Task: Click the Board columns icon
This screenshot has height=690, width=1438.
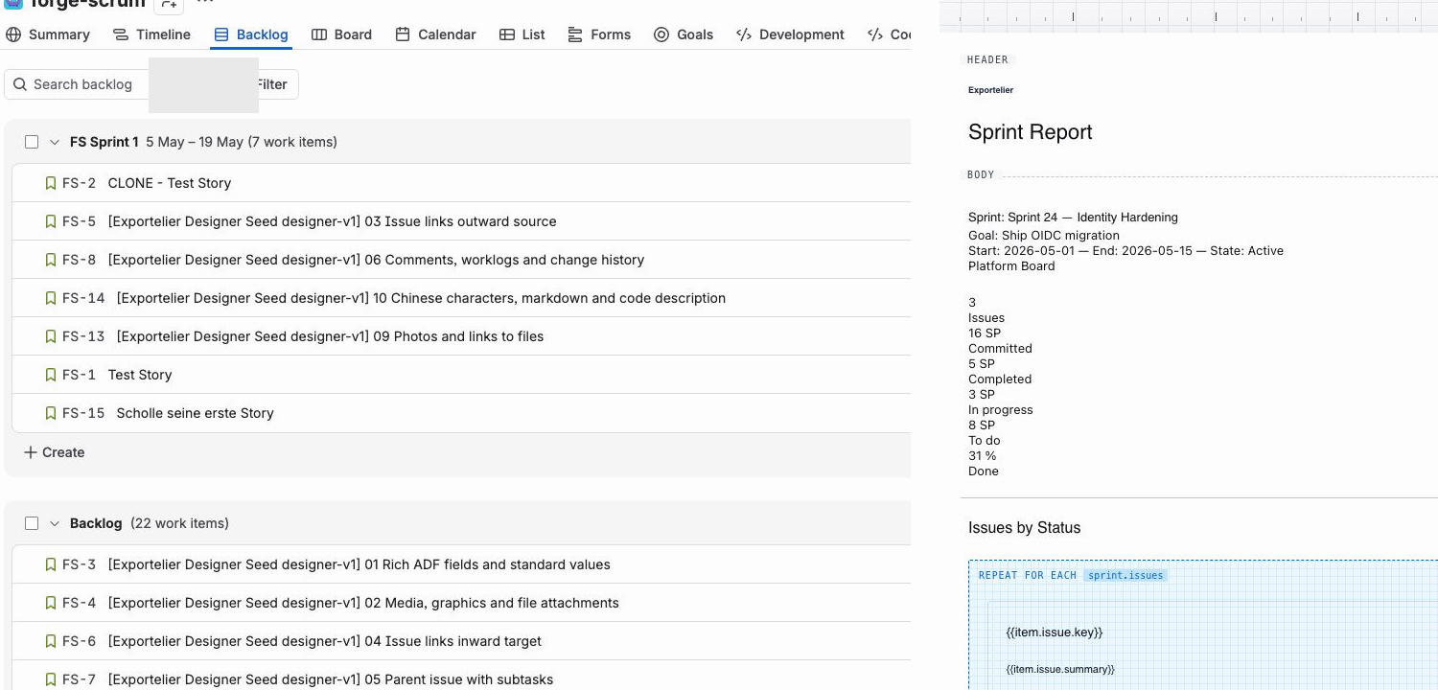Action: pos(319,34)
